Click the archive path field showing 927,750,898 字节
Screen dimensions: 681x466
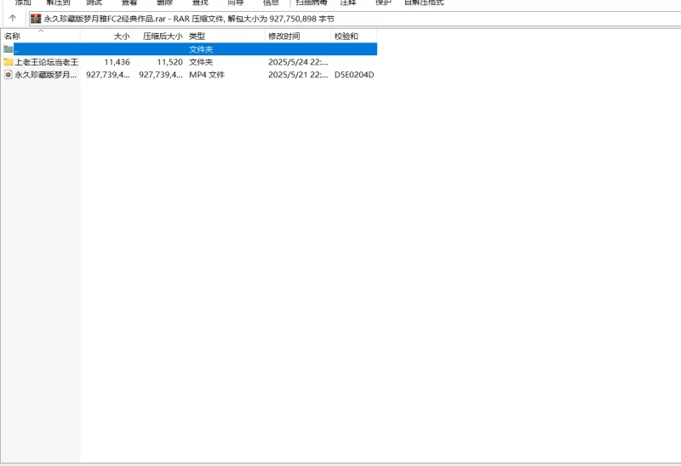pos(354,19)
